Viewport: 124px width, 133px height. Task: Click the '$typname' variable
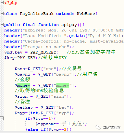(x=46, y=124)
